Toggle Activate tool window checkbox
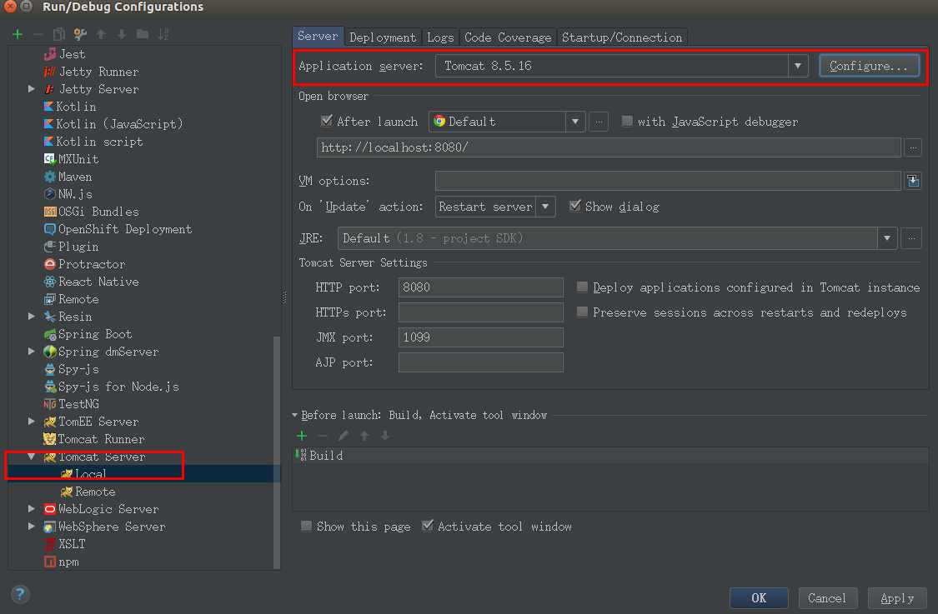This screenshot has width=938, height=614. 427,527
